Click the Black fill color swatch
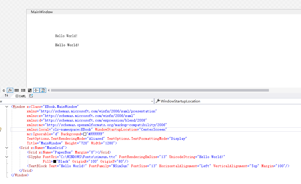The height and width of the screenshot is (184, 301). (x=55, y=161)
